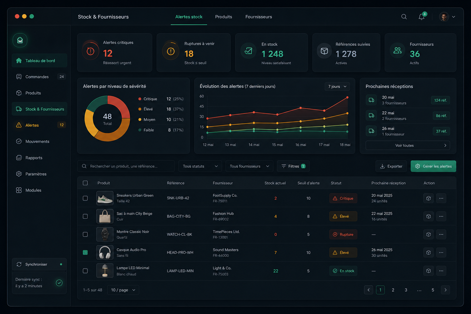Open the 10 / page dropdown
This screenshot has width=471, height=314.
click(123, 290)
